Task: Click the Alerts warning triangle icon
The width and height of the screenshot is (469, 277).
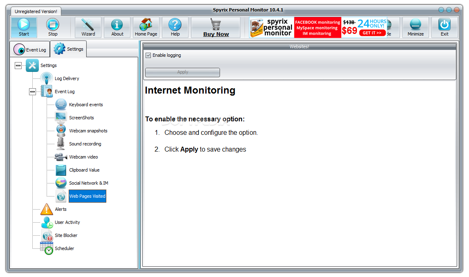Action: [47, 209]
